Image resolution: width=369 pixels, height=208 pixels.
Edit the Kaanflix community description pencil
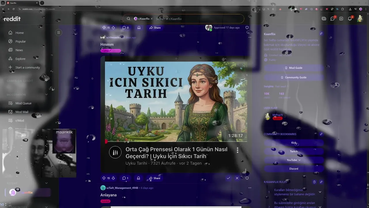tap(321, 34)
